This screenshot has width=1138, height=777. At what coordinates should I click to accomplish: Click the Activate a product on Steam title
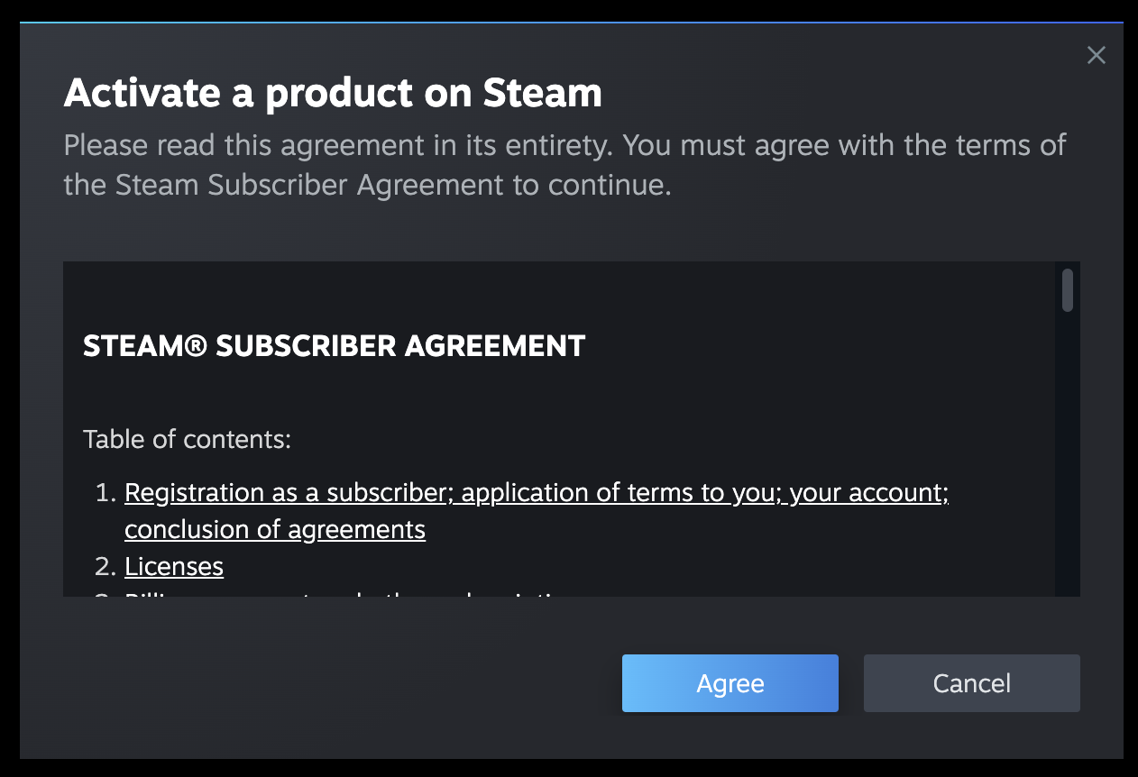(x=332, y=93)
